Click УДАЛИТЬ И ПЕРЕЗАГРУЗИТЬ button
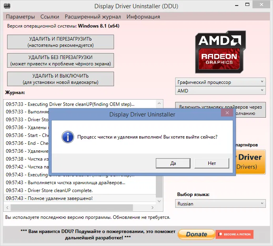 coord(60,42)
